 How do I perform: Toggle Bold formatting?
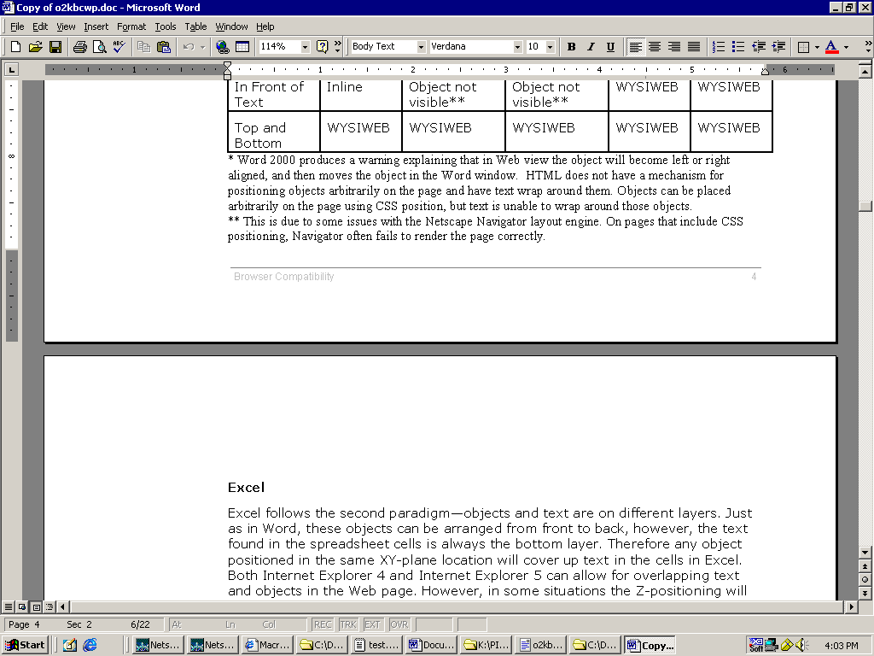click(571, 47)
